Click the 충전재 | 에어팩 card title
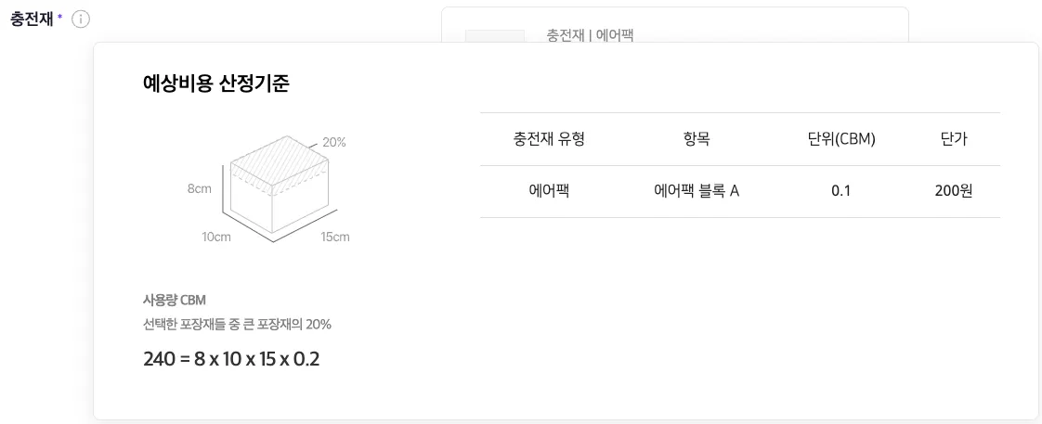 click(x=590, y=35)
